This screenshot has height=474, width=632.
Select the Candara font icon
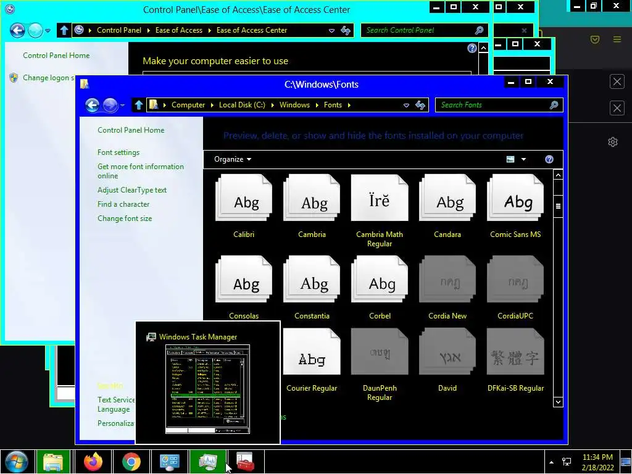tap(447, 198)
